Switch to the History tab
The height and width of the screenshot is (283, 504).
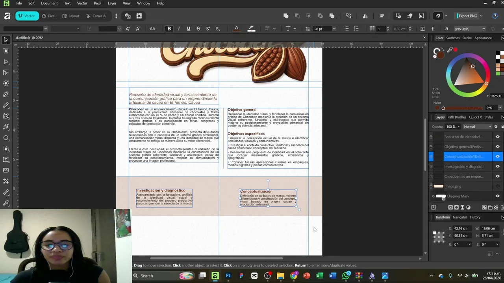click(475, 217)
